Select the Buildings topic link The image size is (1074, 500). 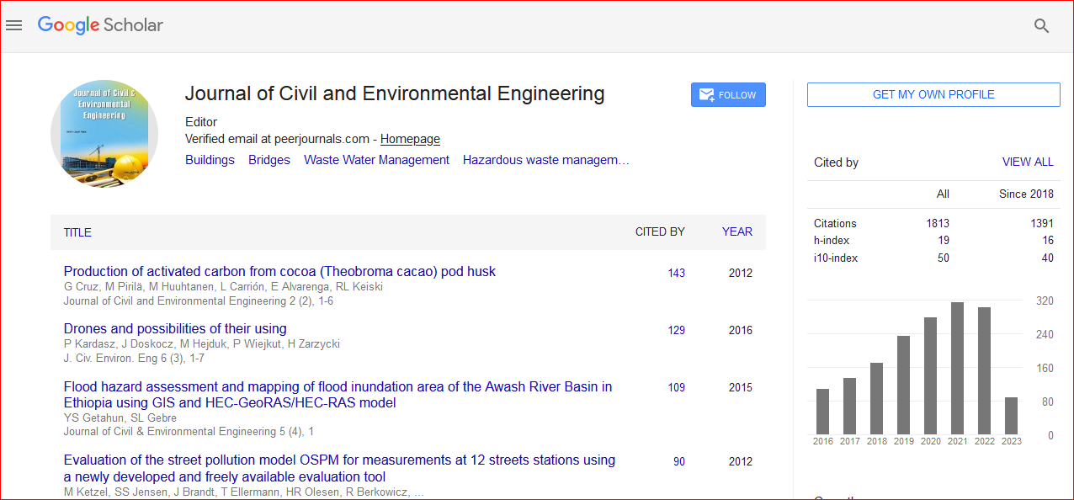pos(210,160)
